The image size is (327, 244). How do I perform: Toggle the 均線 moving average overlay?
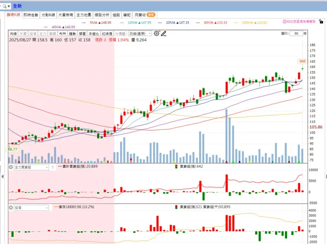point(13,34)
